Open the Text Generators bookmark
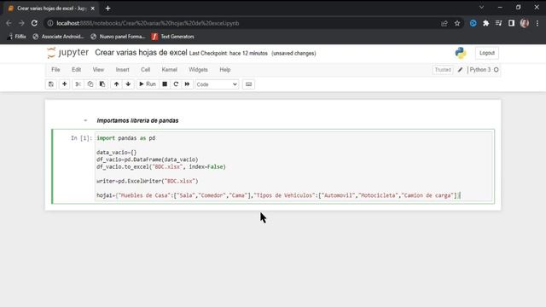Screen dimensions: 546x307 [x=173, y=37]
